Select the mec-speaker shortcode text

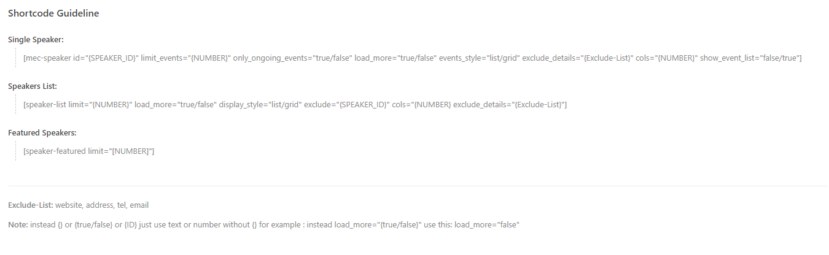[x=413, y=58]
